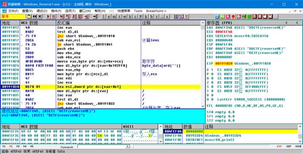
Task: Open References window with 'r' button
Action: tap(157, 16)
